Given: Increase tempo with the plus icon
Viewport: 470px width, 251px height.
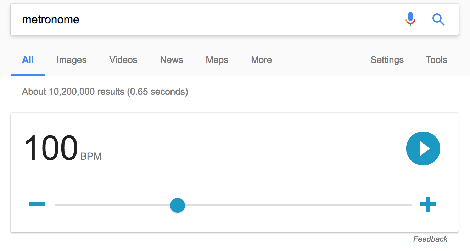Looking at the screenshot, I should tap(428, 204).
